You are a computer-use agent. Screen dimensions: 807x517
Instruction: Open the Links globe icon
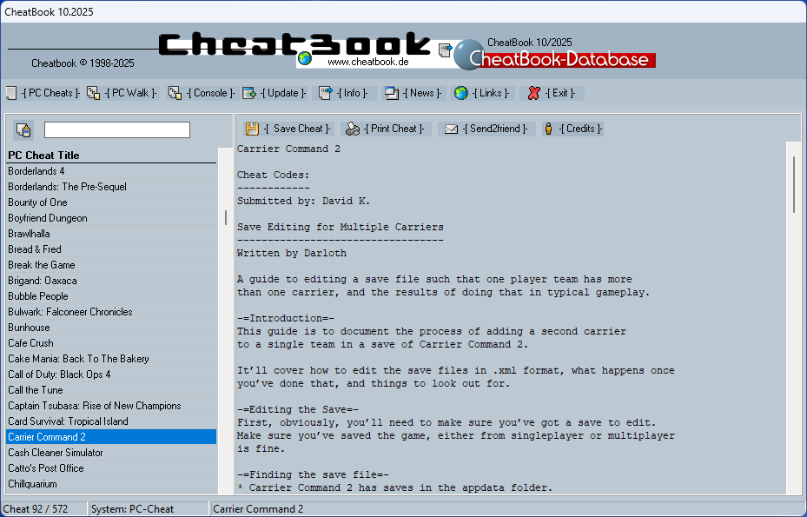[x=461, y=93]
